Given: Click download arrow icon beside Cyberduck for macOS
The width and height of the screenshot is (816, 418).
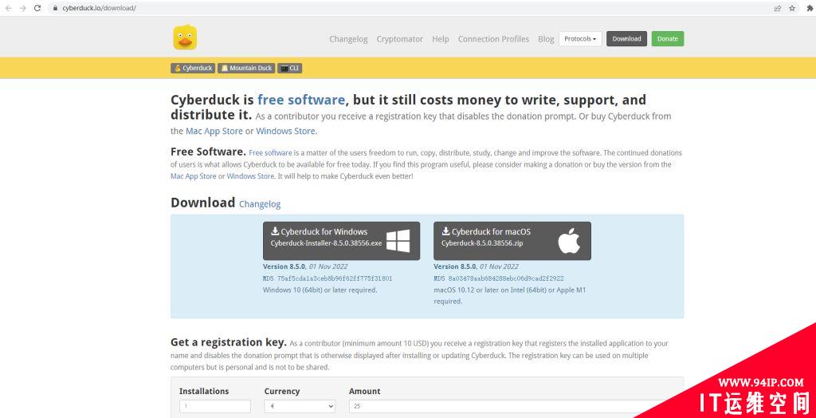Looking at the screenshot, I should point(446,231).
